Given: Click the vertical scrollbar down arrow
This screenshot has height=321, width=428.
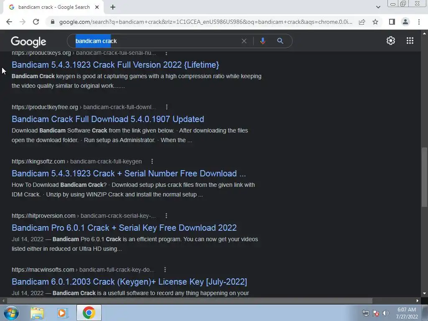Looking at the screenshot, I should pos(424,294).
